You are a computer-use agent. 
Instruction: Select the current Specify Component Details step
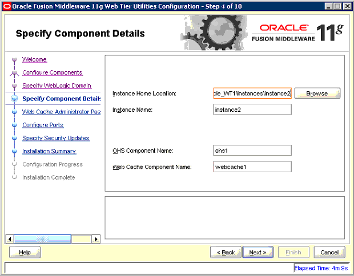pos(62,99)
